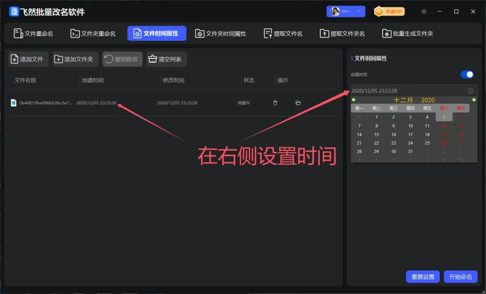Open 批量生成文件夹 tab

pyautogui.click(x=408, y=34)
